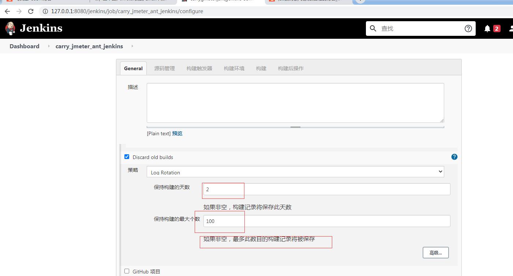Image resolution: width=513 pixels, height=276 pixels.
Task: Open help for Discard old builds
Action: click(x=454, y=157)
